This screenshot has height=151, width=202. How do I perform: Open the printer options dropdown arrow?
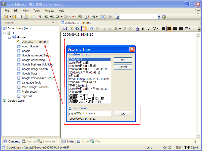(x=97, y=17)
